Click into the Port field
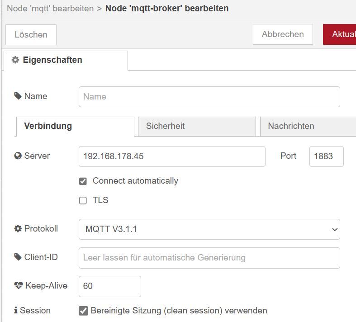 [327, 156]
